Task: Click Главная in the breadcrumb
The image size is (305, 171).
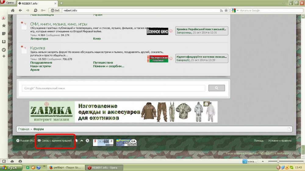Action: point(24,129)
